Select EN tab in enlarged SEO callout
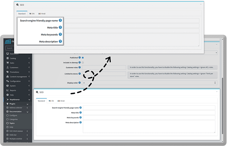Viewport: 227px width, 146px height. (x=32, y=14)
